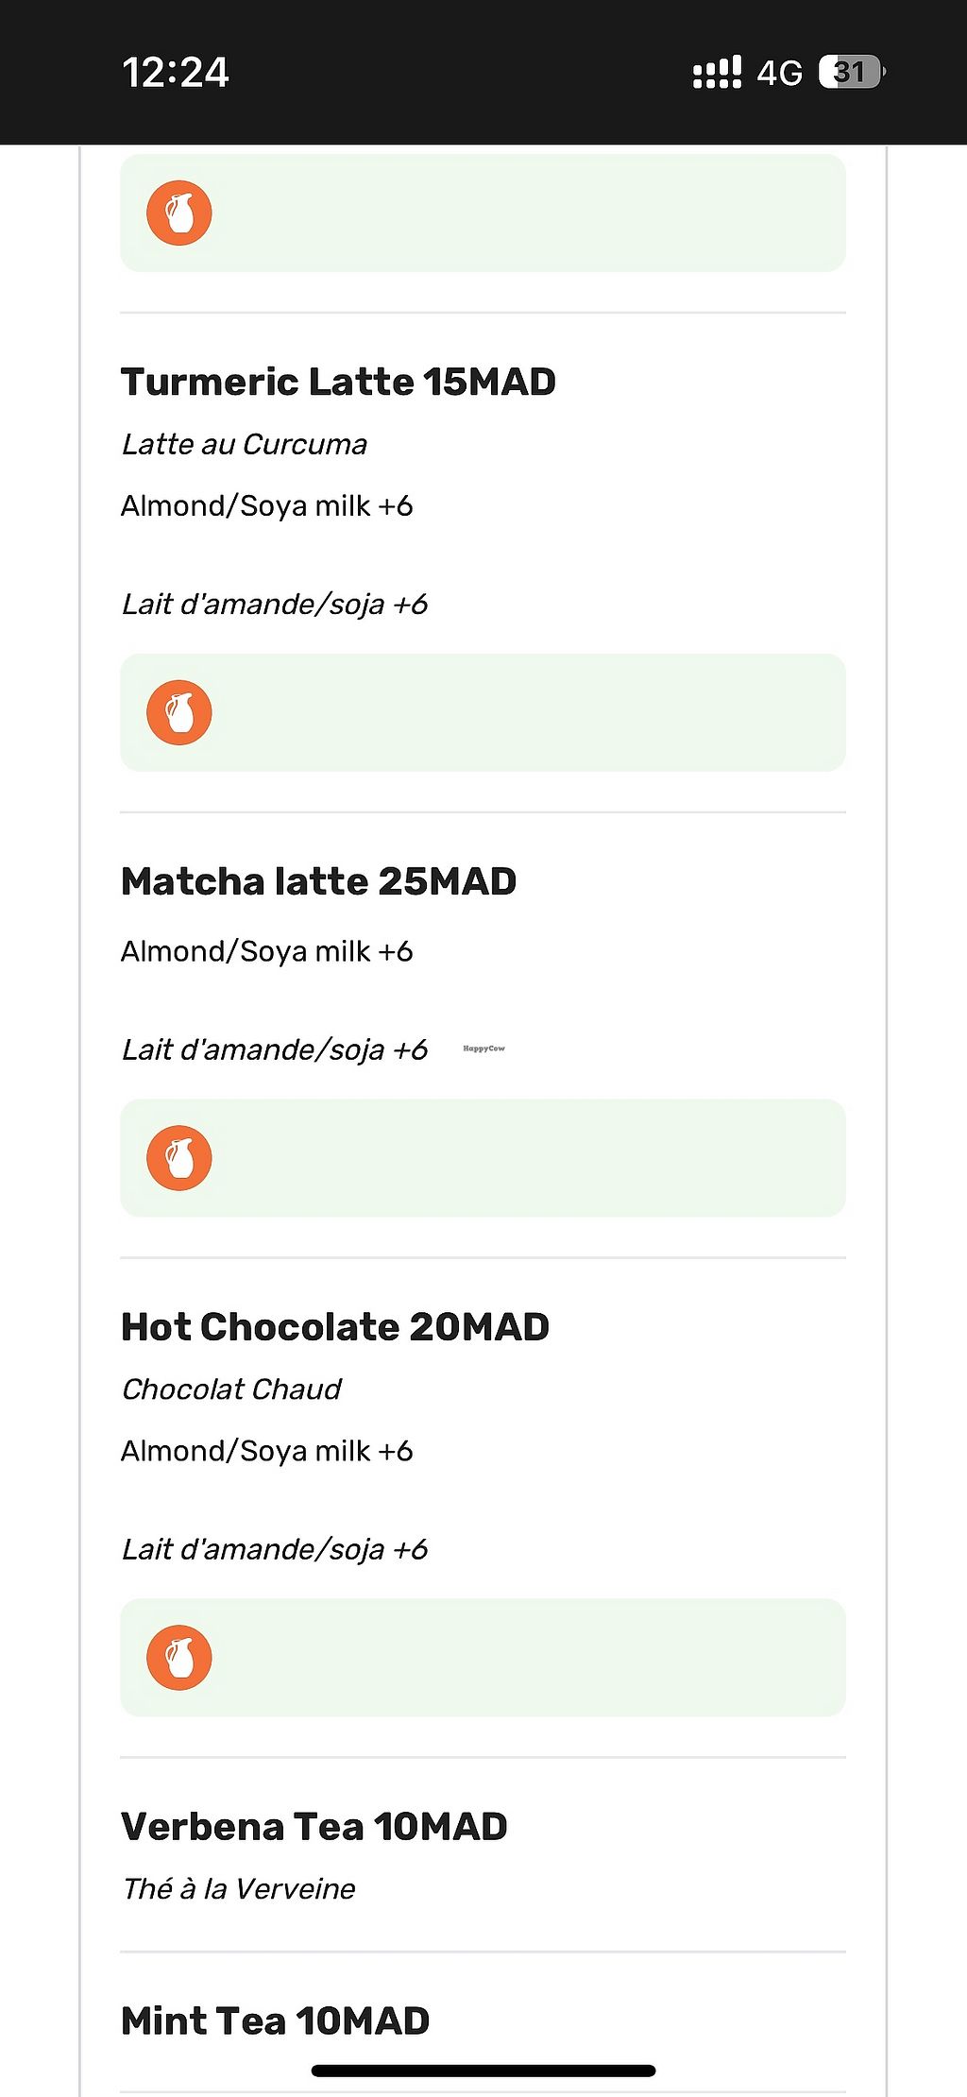Tap the small HappyCow watermark
This screenshot has width=967, height=2097.
click(483, 1048)
